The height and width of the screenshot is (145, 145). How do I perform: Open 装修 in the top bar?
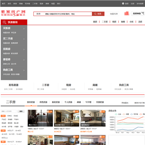(47, 4)
